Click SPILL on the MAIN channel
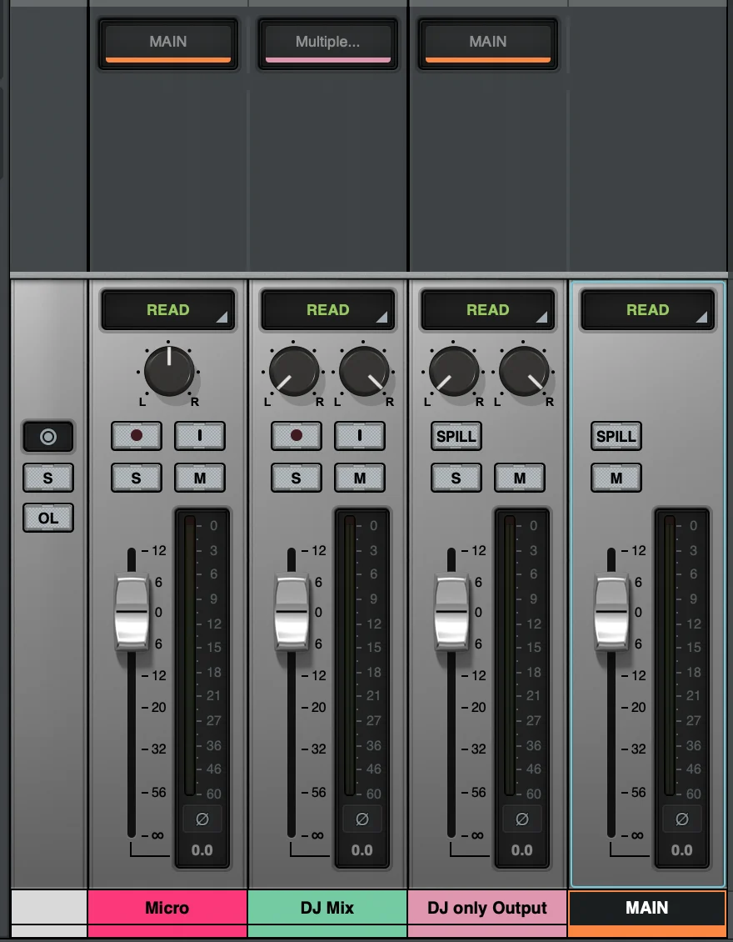The height and width of the screenshot is (942, 733). coord(616,435)
